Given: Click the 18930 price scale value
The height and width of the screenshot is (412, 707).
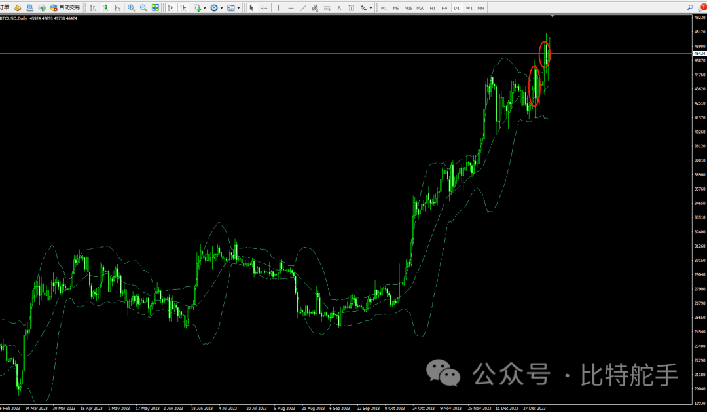Looking at the screenshot, I should 700,403.
